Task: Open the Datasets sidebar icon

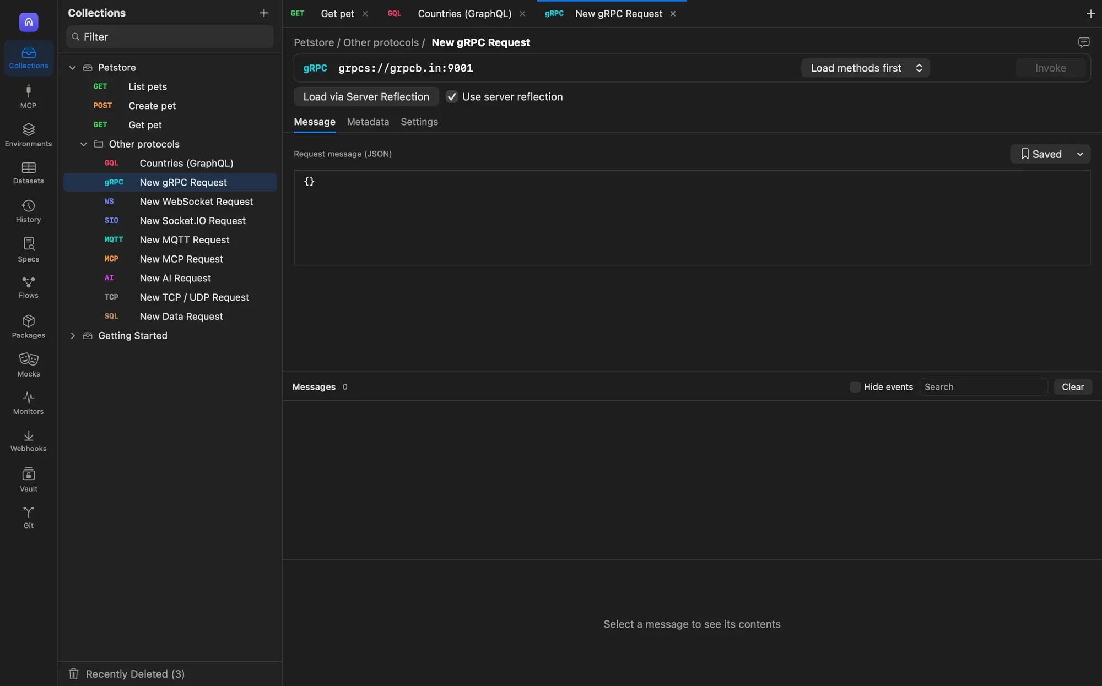Action: click(28, 173)
